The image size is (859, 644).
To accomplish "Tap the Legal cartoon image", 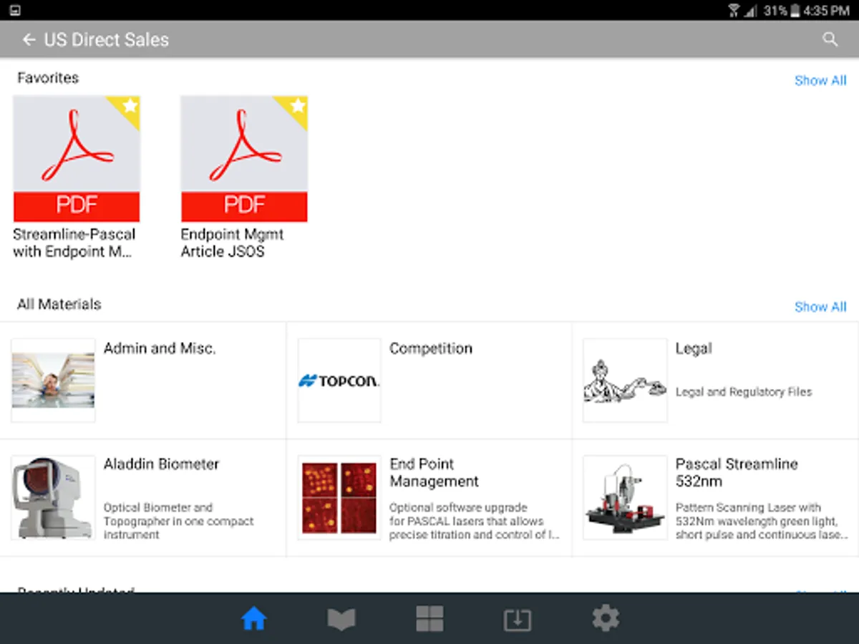I will click(625, 380).
